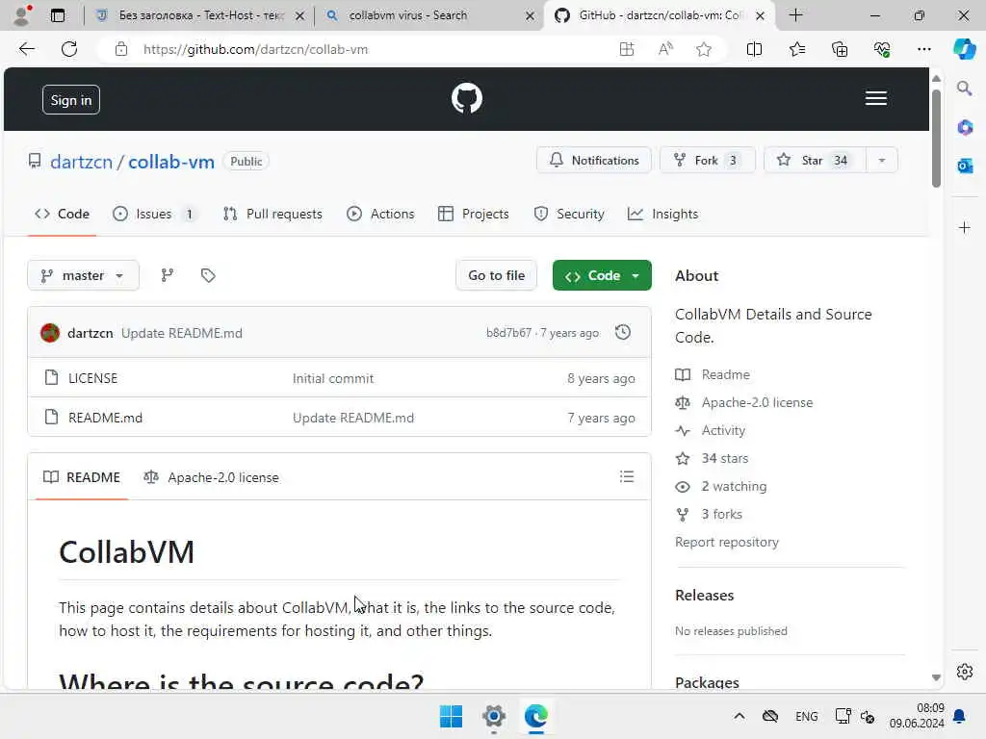Open Edge sidebar search icon
The width and height of the screenshot is (986, 739).
(964, 88)
